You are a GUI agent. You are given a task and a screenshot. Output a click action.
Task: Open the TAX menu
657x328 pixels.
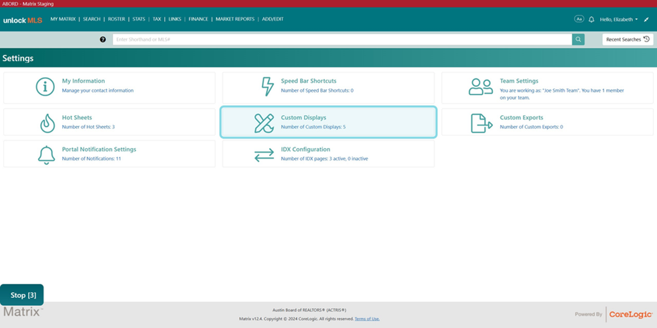point(157,19)
